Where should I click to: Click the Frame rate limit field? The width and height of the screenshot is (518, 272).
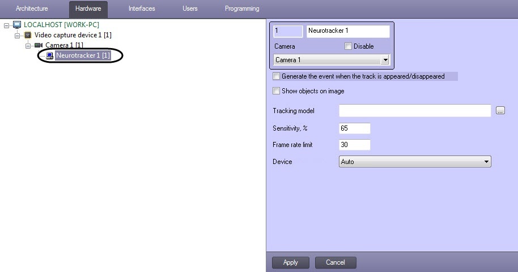pos(354,145)
